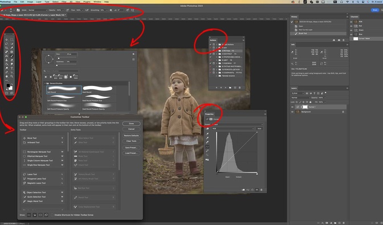The image size is (383, 225).
Task: Toggle visibility of Red channel
Action: point(351,26)
